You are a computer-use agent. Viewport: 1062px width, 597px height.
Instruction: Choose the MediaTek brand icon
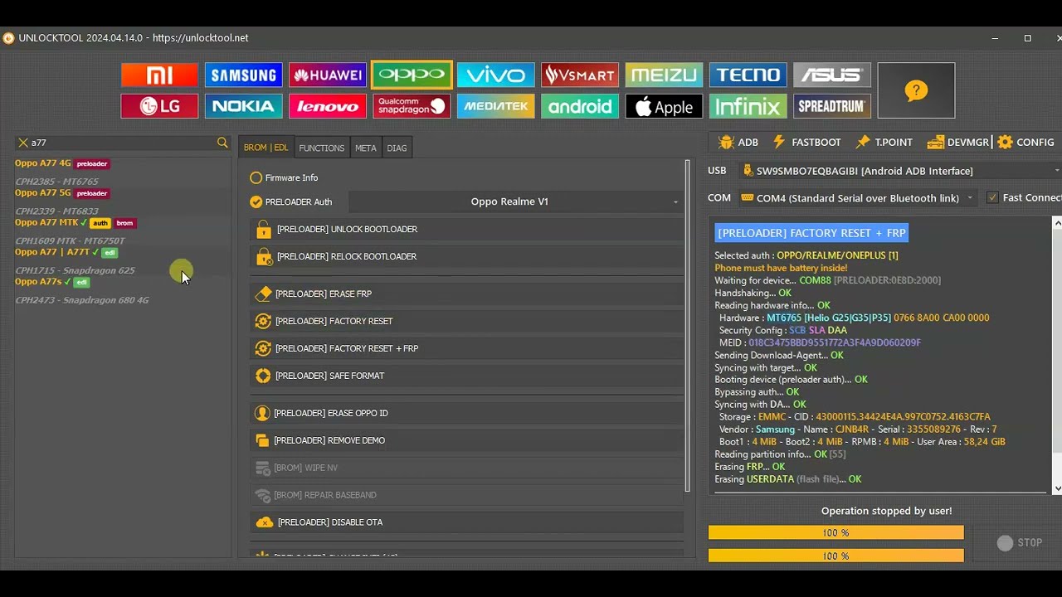(x=495, y=106)
